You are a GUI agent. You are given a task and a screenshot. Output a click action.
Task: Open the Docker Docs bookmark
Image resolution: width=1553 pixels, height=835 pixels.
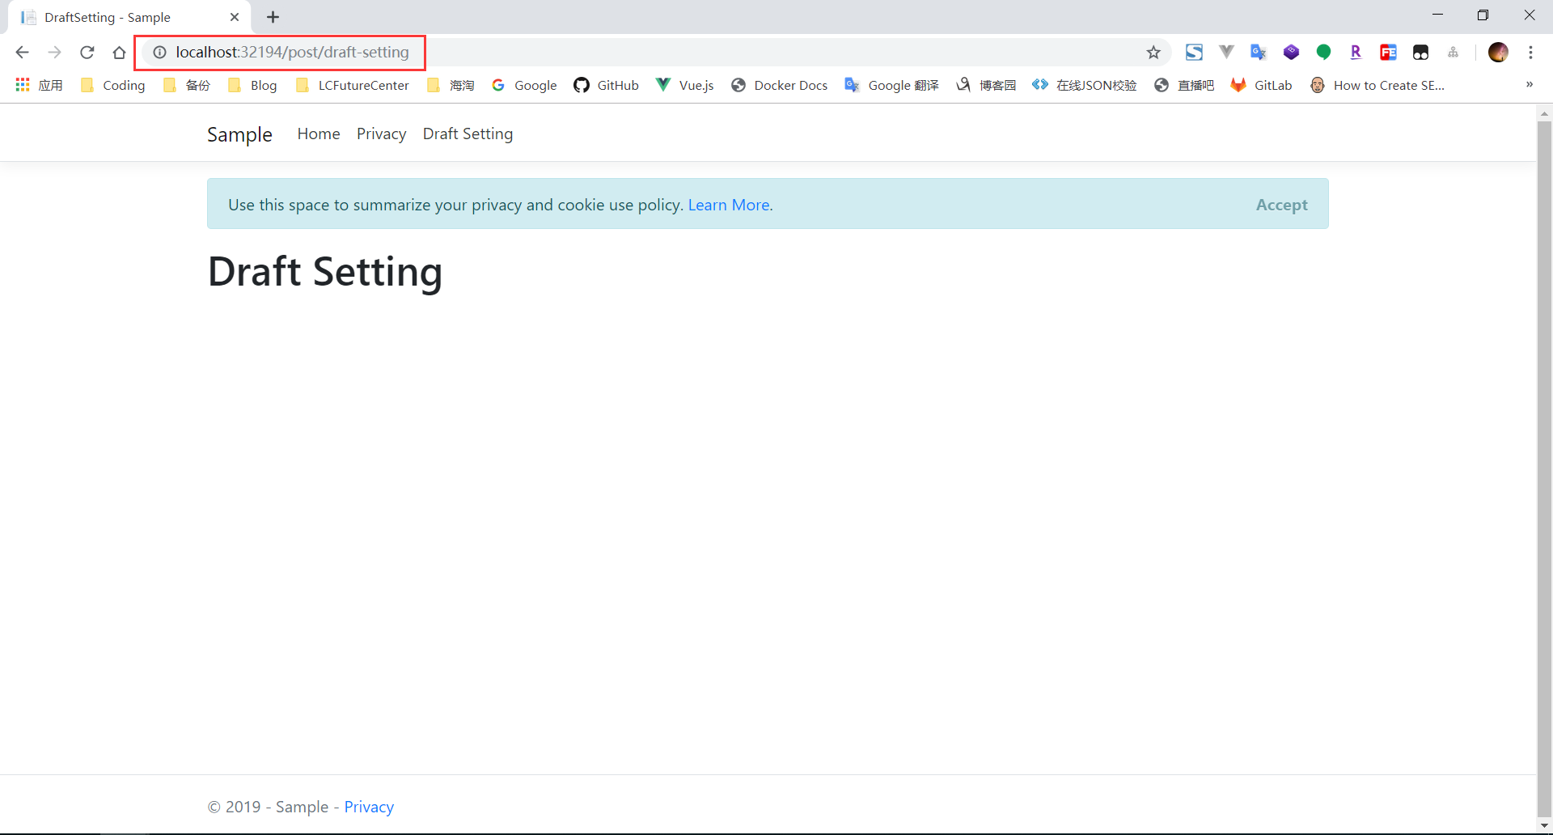tap(780, 85)
